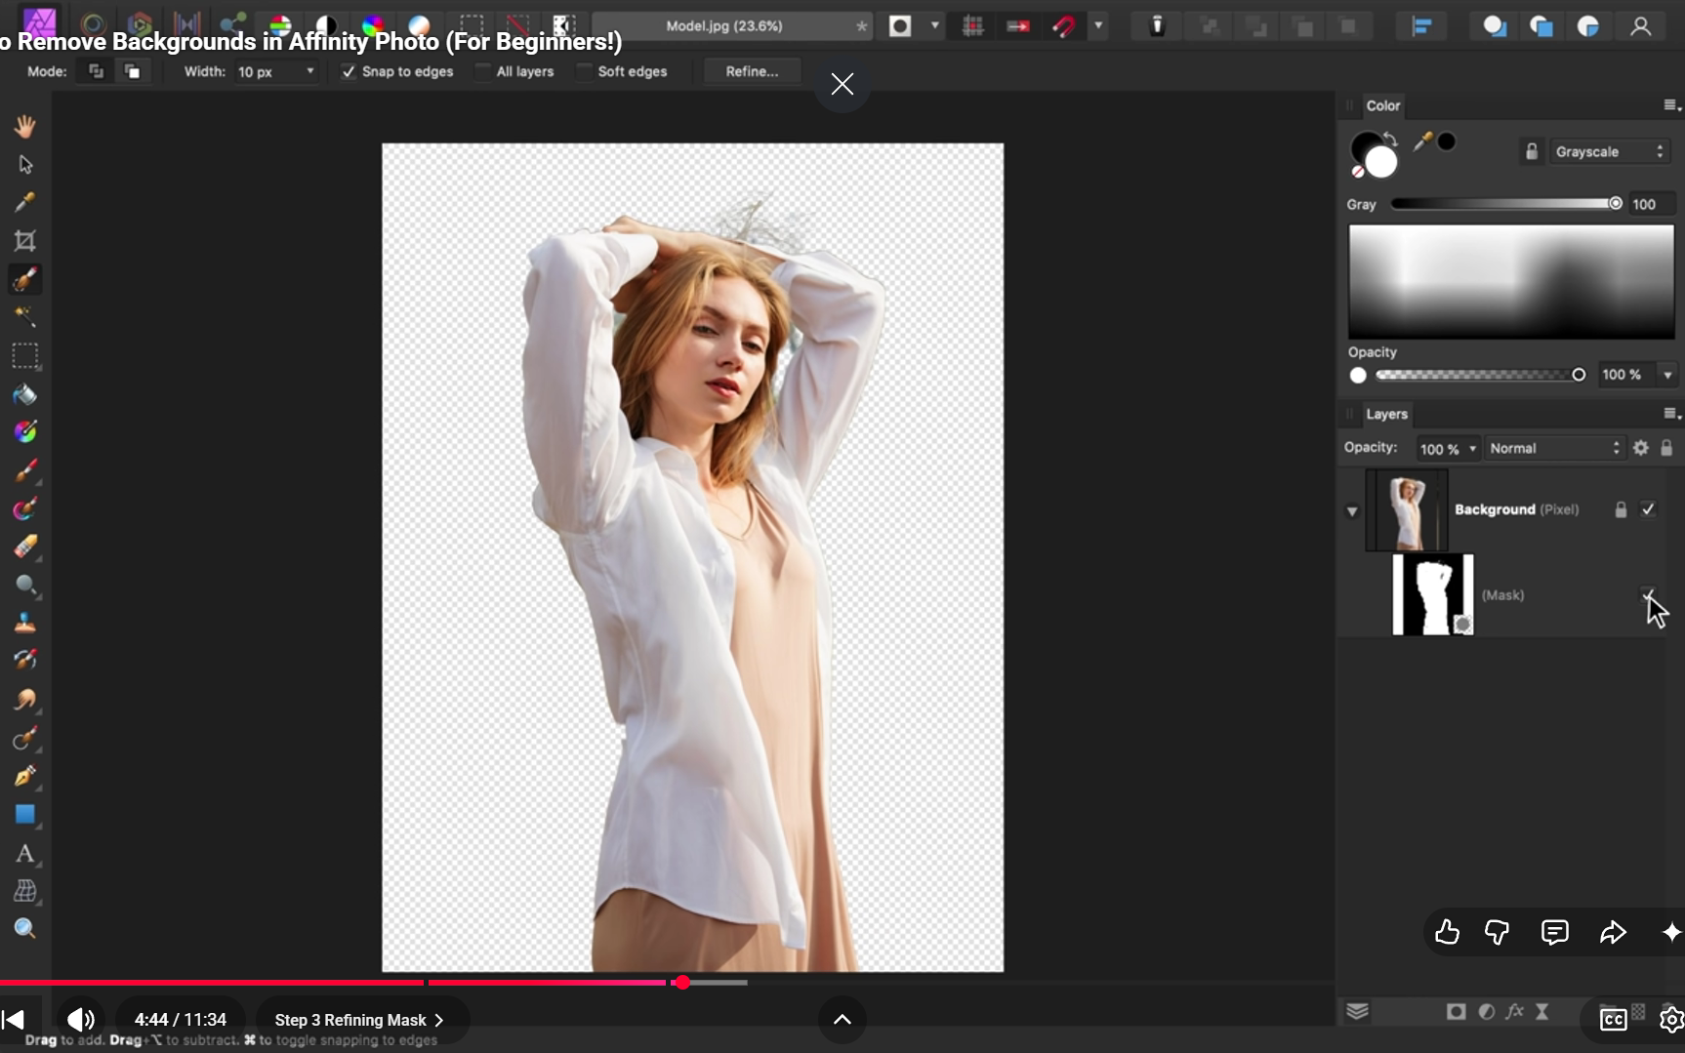Viewport: 1685px width, 1053px height.
Task: Collapse the Background layer disclosure triangle
Action: pyautogui.click(x=1352, y=511)
